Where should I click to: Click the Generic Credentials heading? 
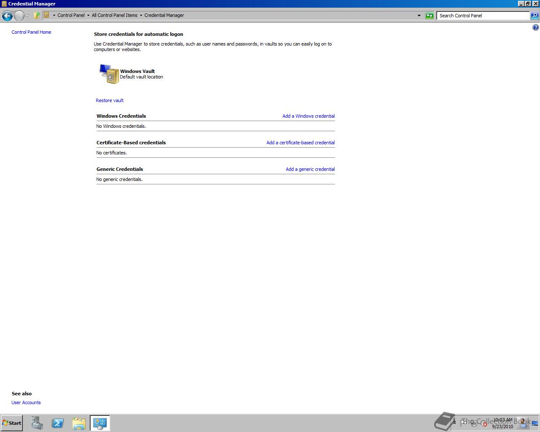pos(120,169)
